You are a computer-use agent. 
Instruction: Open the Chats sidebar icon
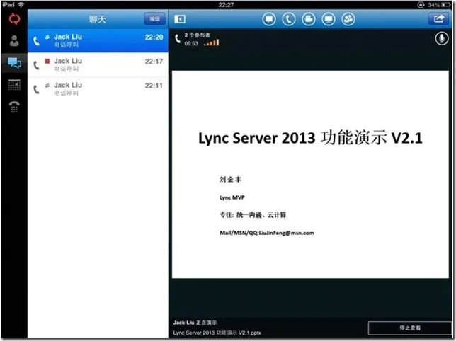tap(14, 63)
